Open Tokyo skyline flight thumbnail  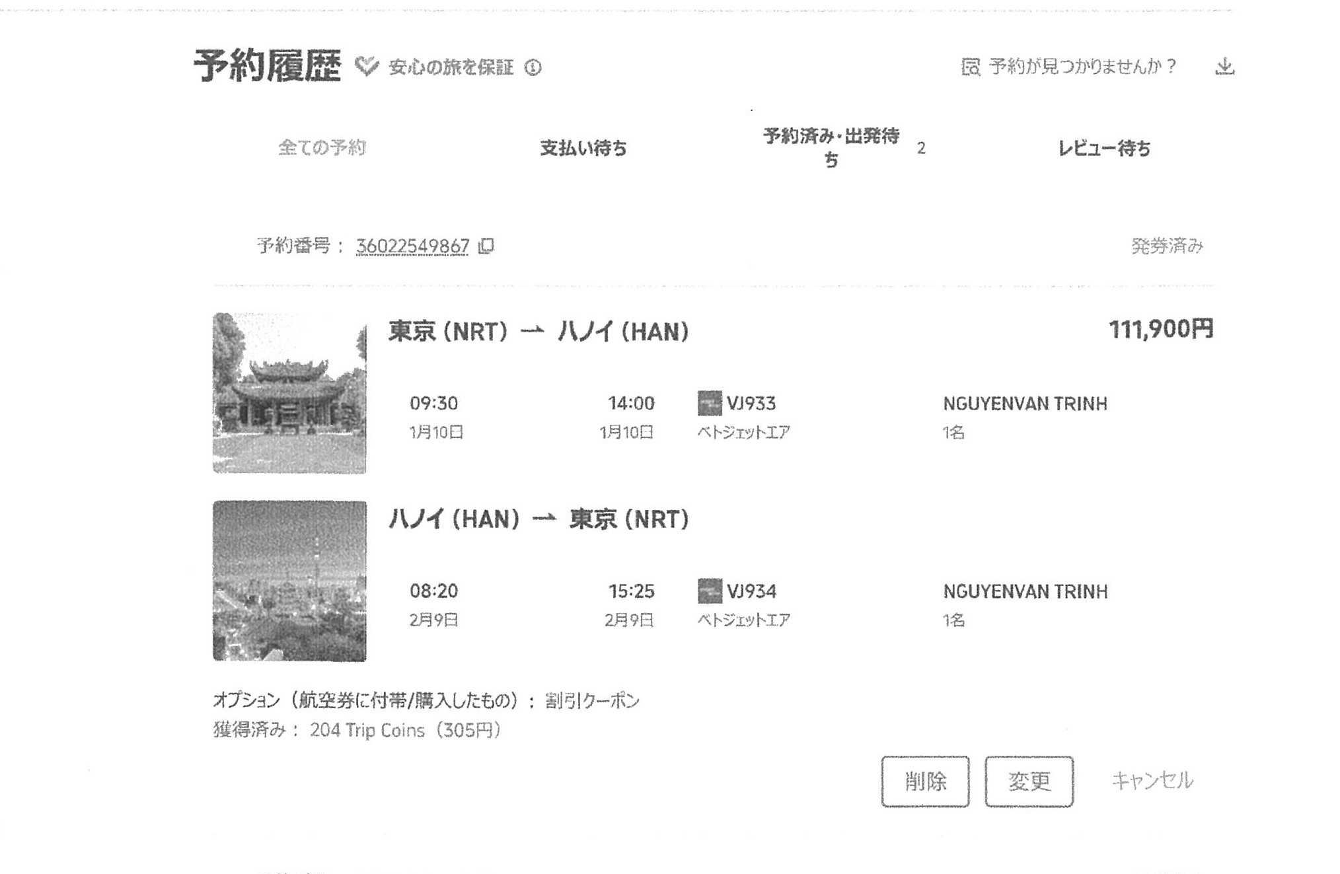point(289,581)
